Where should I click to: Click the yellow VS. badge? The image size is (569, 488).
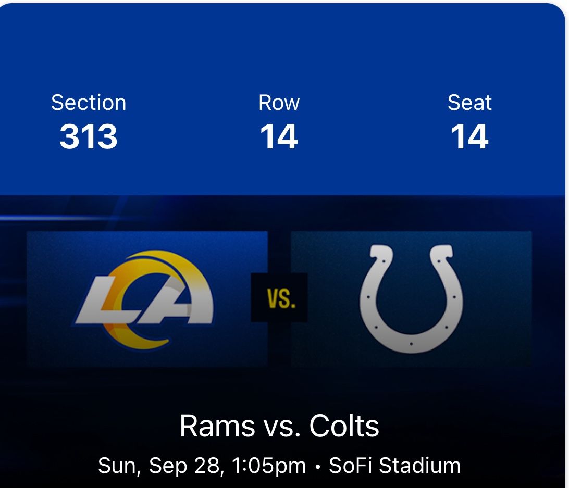[x=279, y=298]
